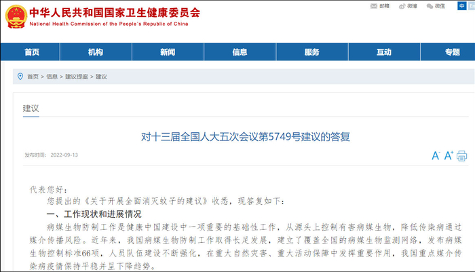Viewport: 475px width, 272px height.
Task: Open the 新闻 navigation menu
Action: 168,52
